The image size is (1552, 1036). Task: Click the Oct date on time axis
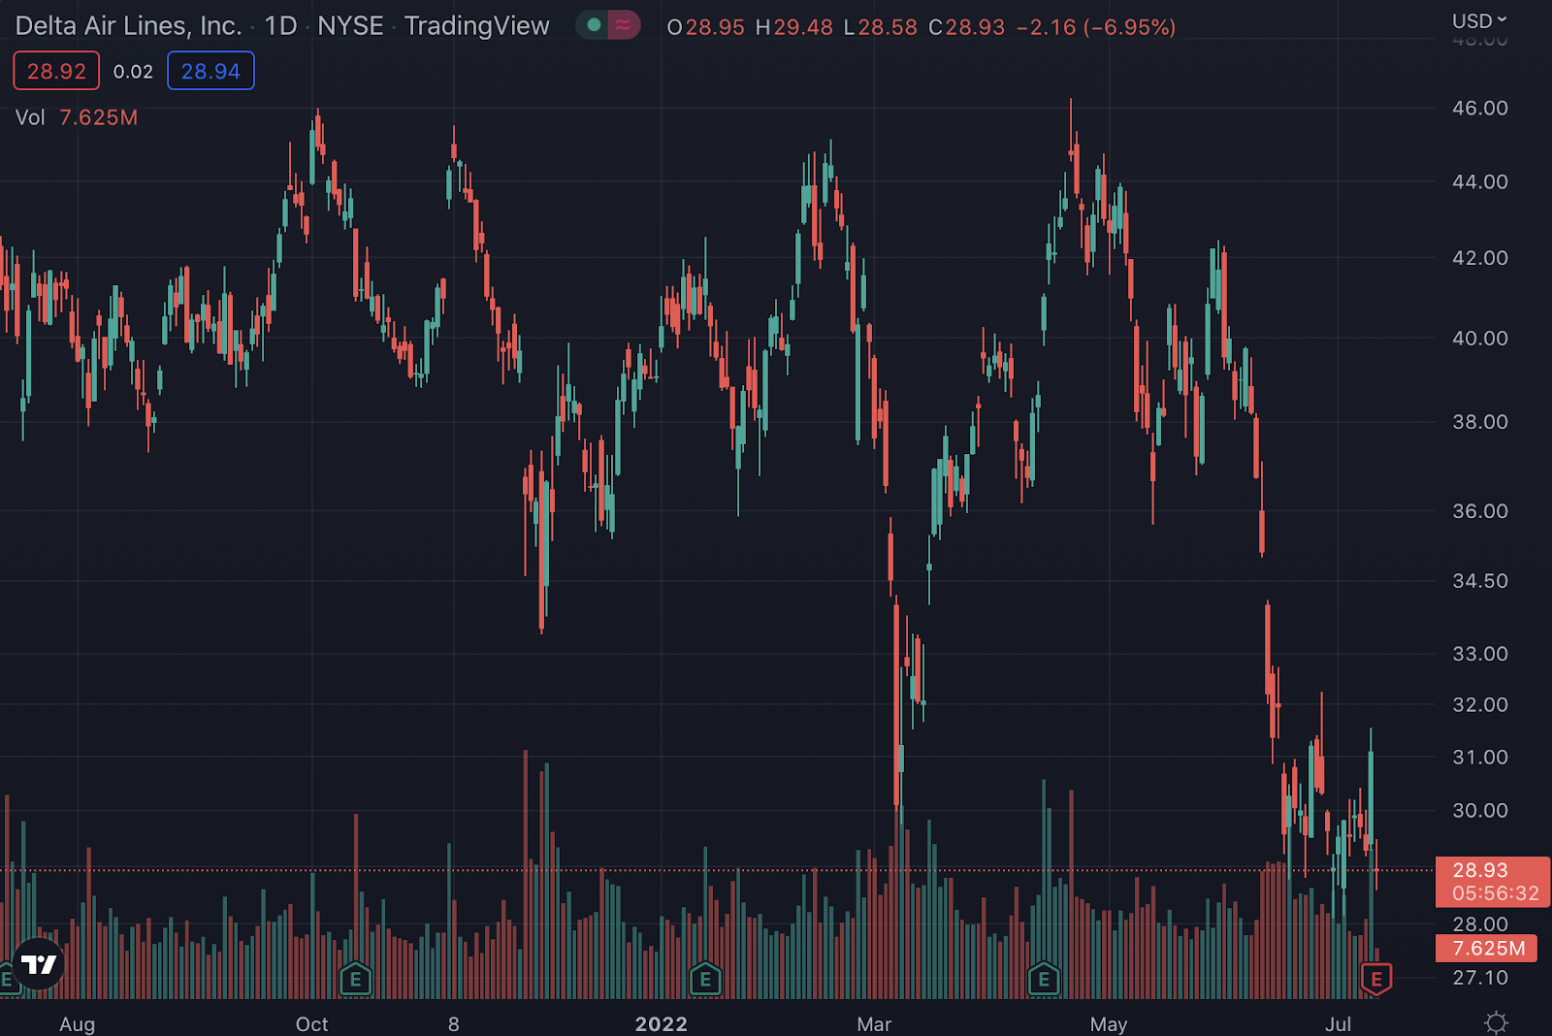click(311, 1023)
